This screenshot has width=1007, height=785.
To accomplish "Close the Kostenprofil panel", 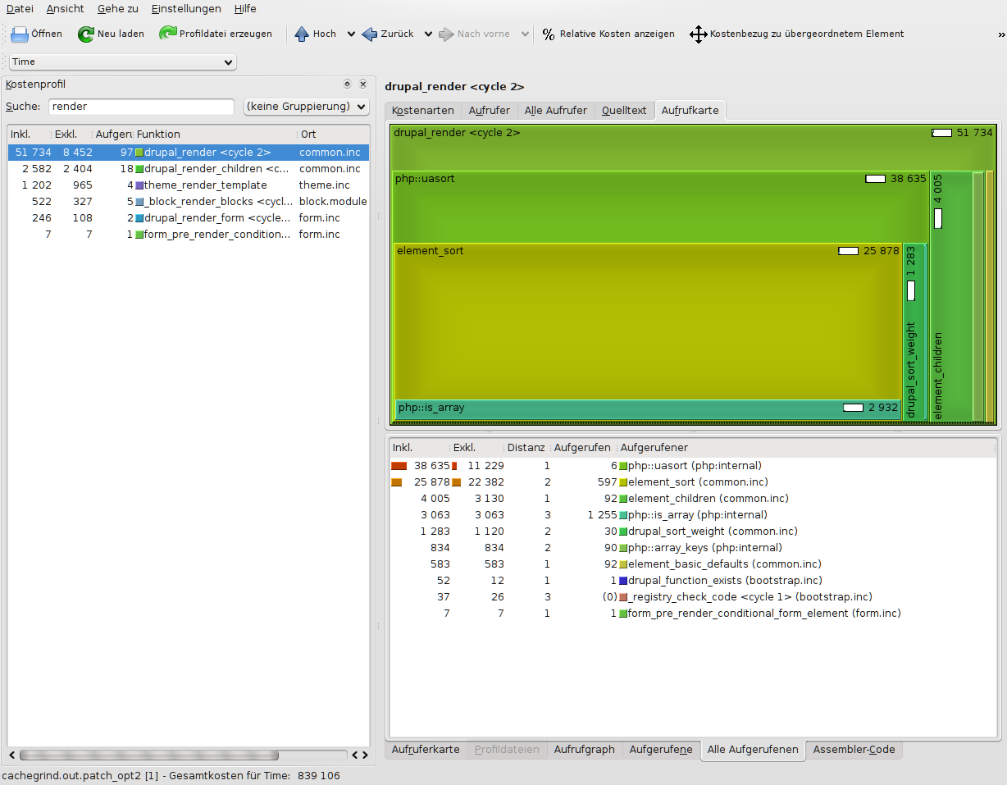I will [x=362, y=84].
